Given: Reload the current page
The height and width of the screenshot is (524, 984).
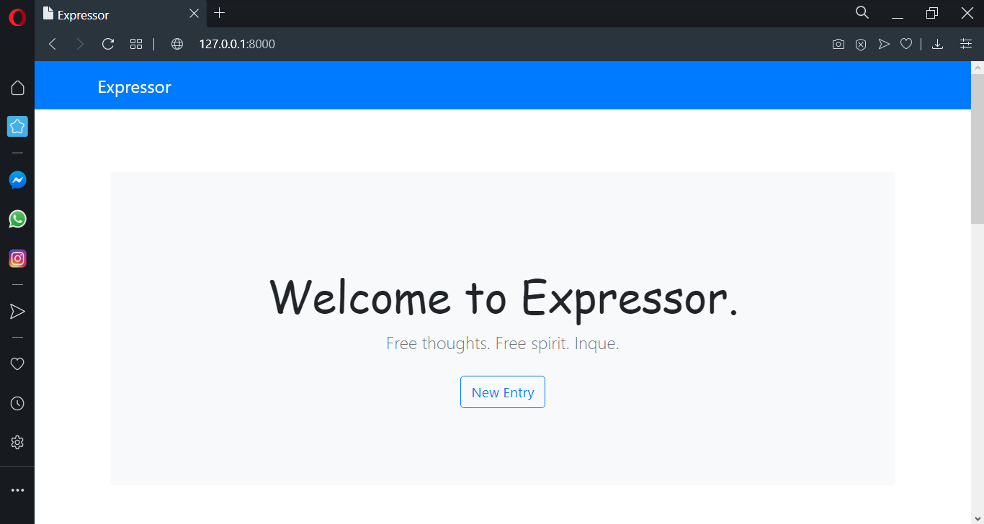Looking at the screenshot, I should click(108, 44).
